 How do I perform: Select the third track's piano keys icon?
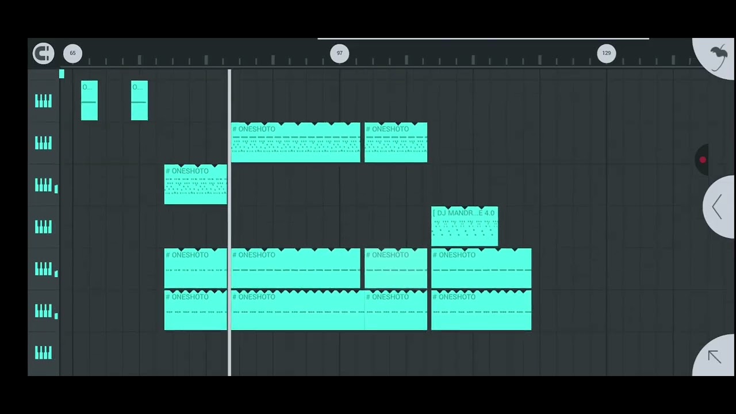43,185
